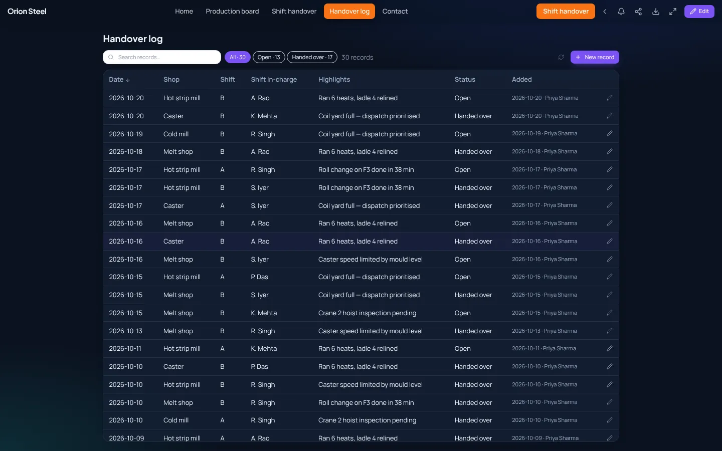Select the All · 30 filter chip

[x=238, y=57]
